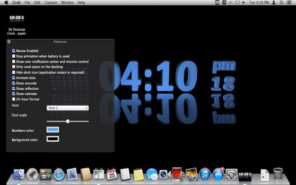Open Mission Control in the dock
This screenshot has width=296, height=185.
pyautogui.click(x=45, y=174)
